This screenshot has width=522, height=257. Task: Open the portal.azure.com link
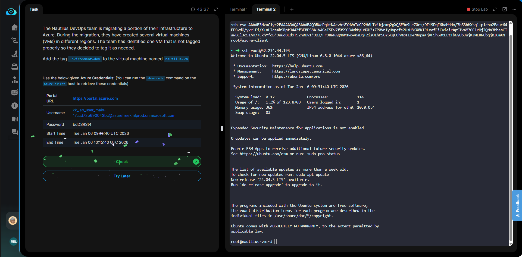[95, 98]
